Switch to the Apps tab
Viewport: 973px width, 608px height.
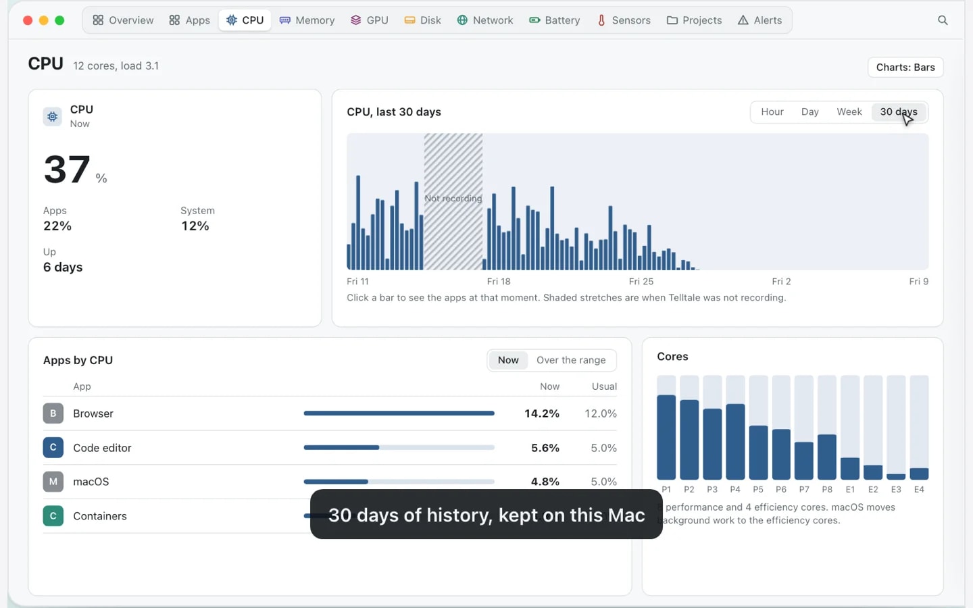click(x=190, y=20)
